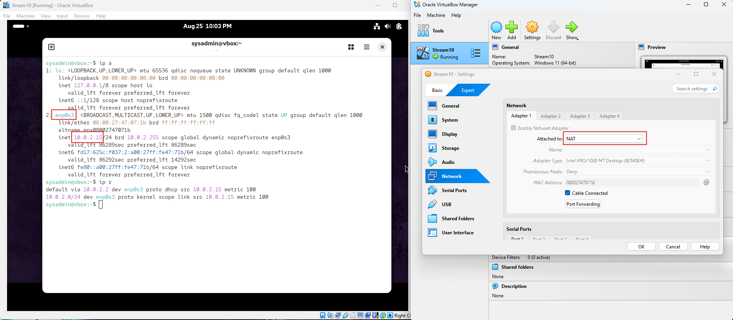Switch to the Adapter 2 tab

550,116
